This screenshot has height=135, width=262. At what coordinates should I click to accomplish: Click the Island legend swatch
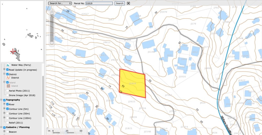8,86
